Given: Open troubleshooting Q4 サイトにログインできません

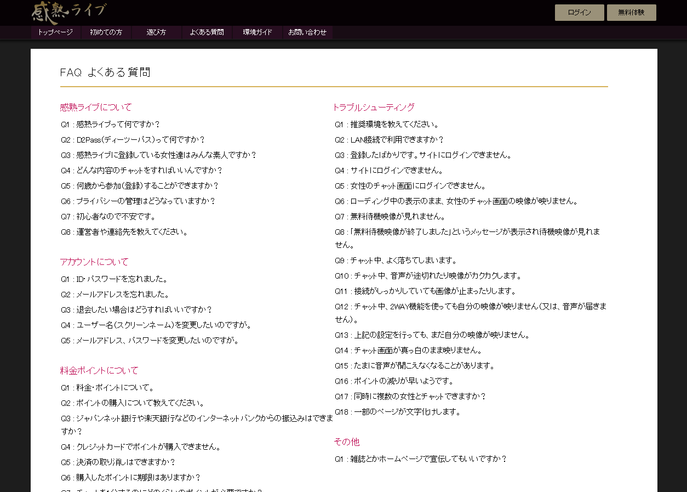Looking at the screenshot, I should 390,171.
